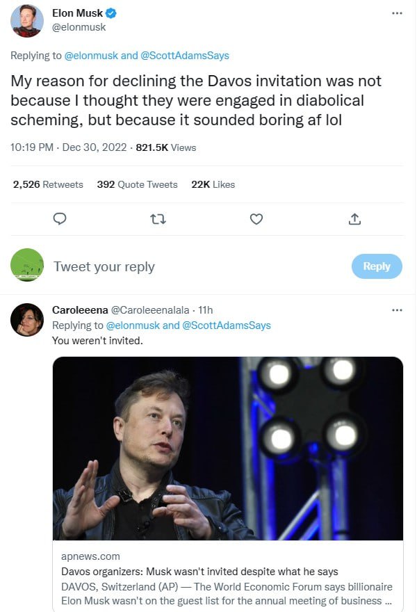The width and height of the screenshot is (417, 612).
Task: View the 2,526 Retweets list
Action: pos(48,184)
